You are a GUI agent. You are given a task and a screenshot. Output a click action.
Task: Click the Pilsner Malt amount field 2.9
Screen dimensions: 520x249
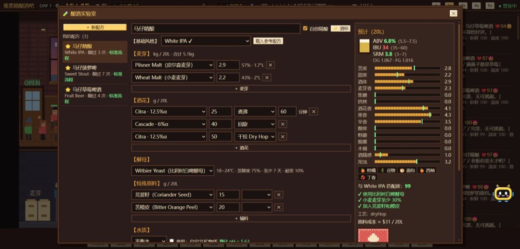point(228,66)
